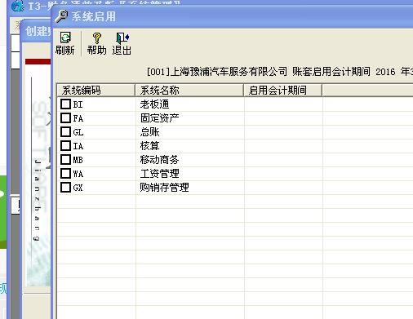Open the 帮助 help icon
This screenshot has width=413, height=319.
(96, 38)
